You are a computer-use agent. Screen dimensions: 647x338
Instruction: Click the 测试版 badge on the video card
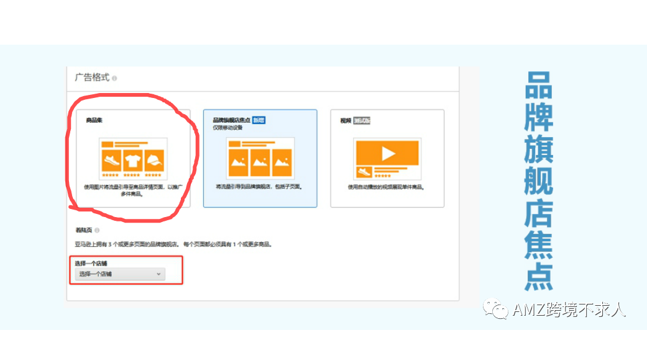[x=362, y=121]
